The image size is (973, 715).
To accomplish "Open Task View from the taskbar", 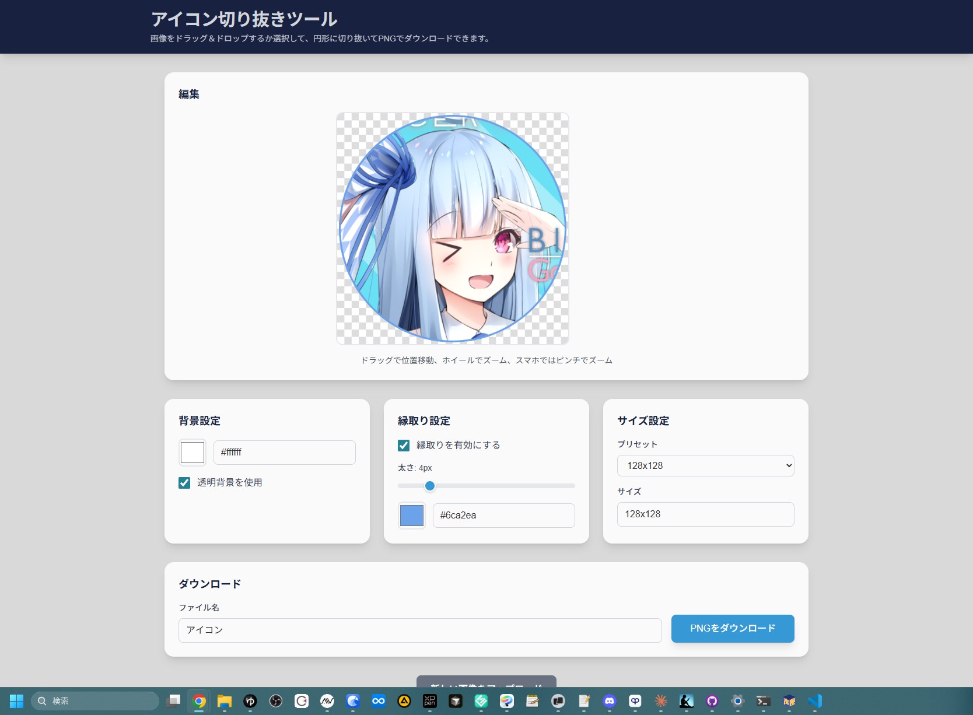I will point(173,701).
